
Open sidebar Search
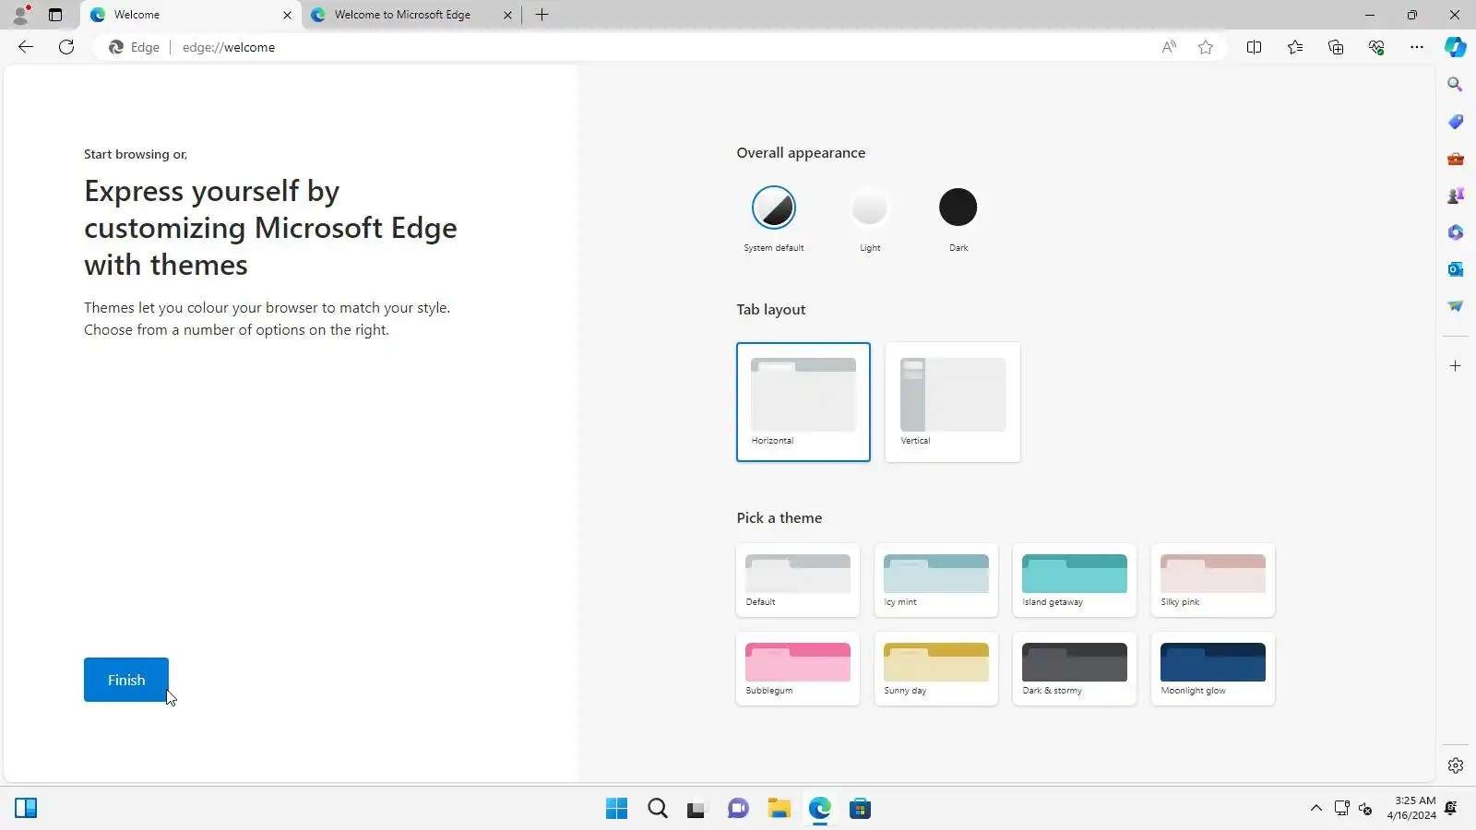point(1456,85)
